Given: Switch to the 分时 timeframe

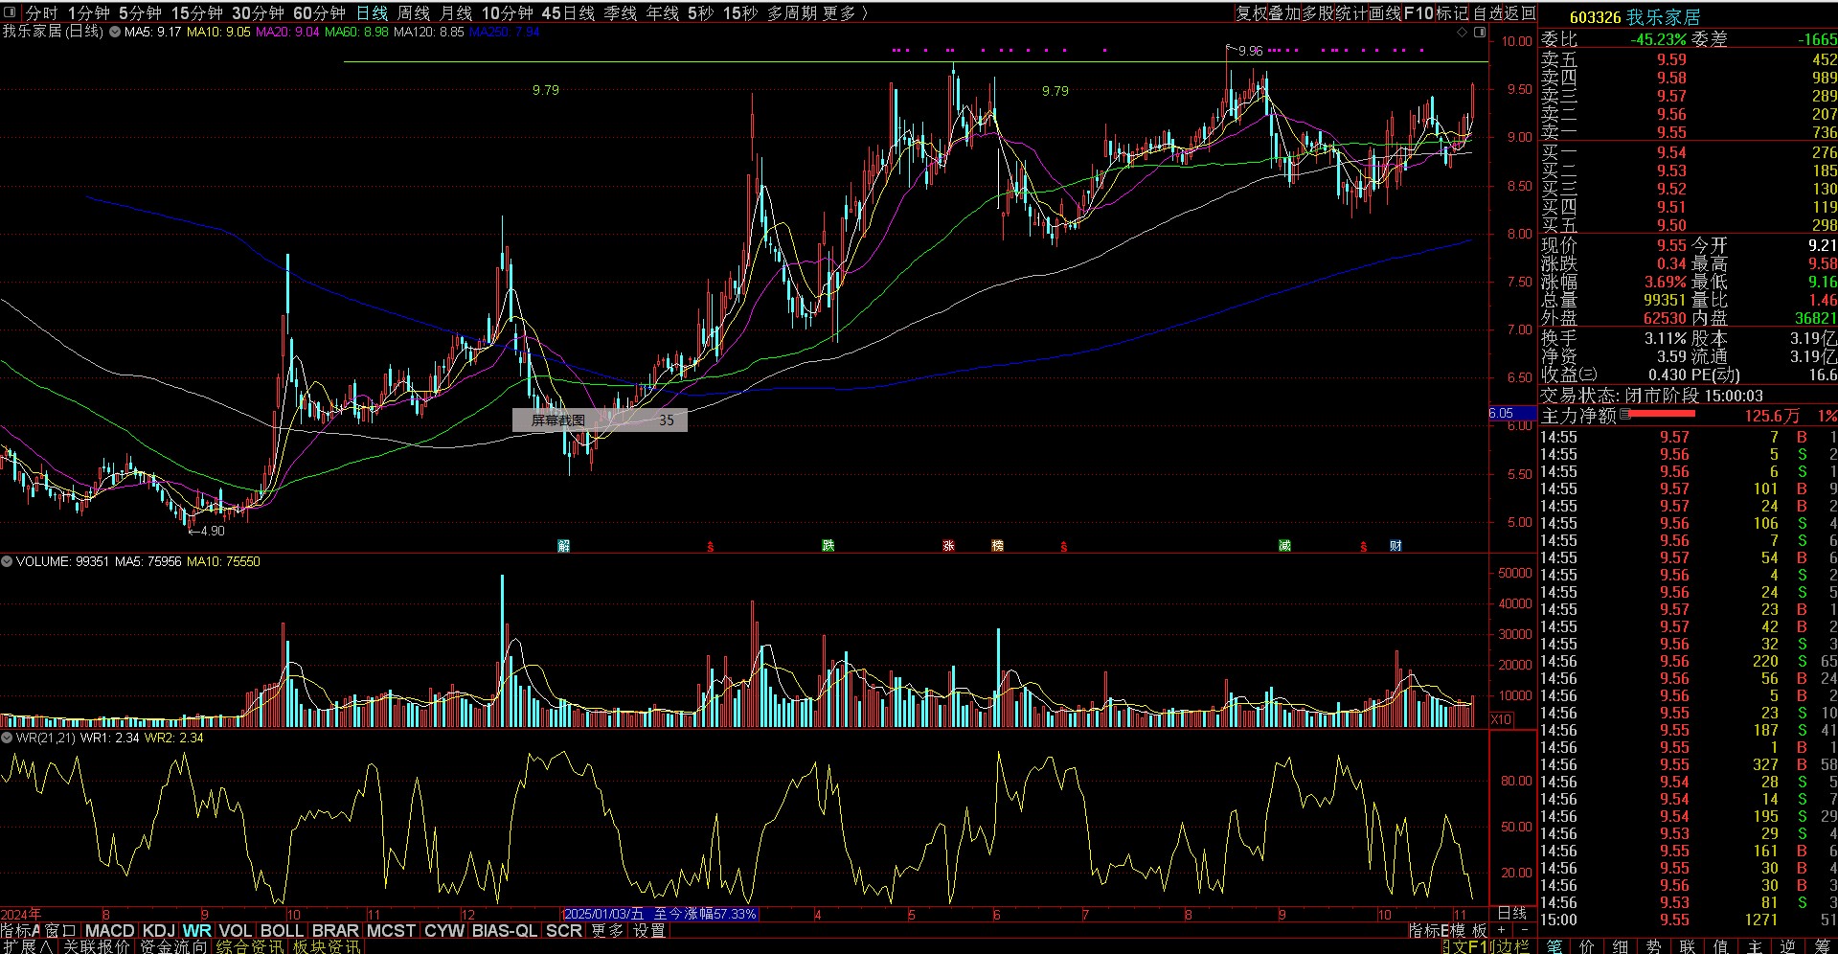Looking at the screenshot, I should point(42,13).
